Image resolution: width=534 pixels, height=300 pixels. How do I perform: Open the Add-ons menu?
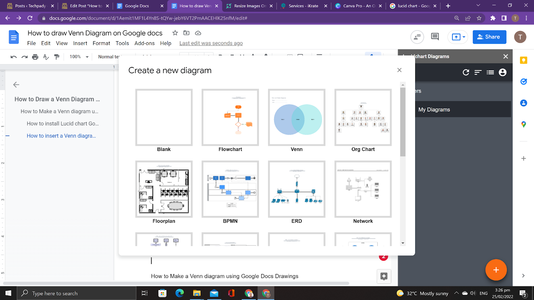pos(145,43)
